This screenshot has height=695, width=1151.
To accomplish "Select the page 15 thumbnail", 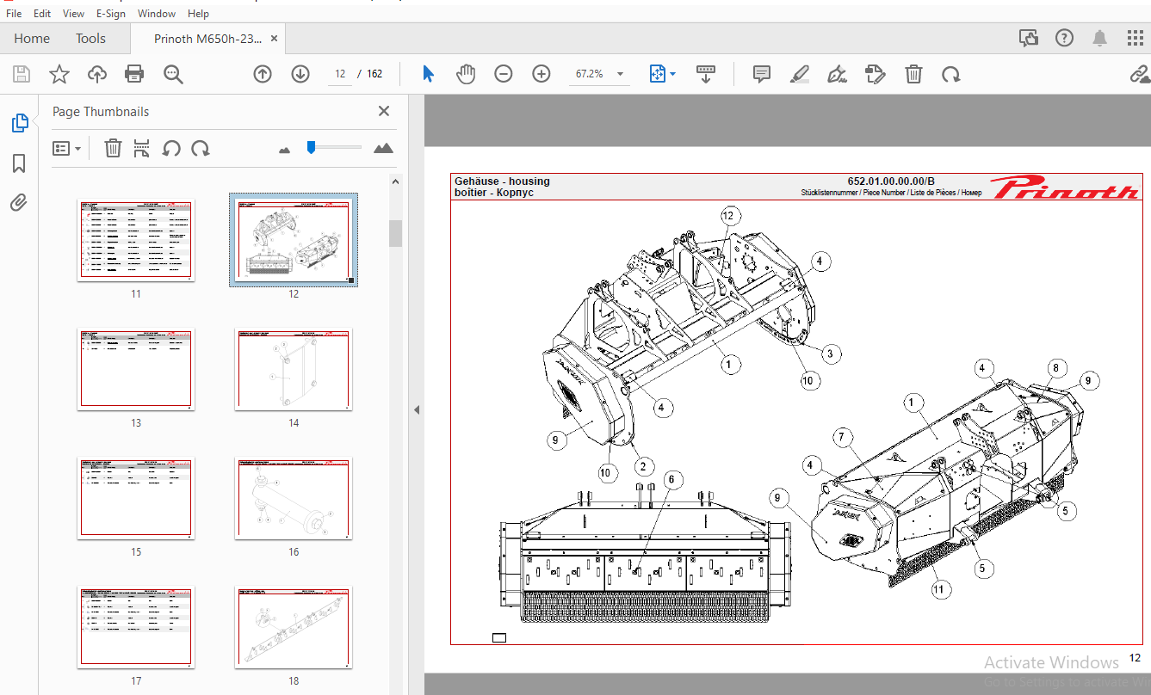I will pos(136,498).
